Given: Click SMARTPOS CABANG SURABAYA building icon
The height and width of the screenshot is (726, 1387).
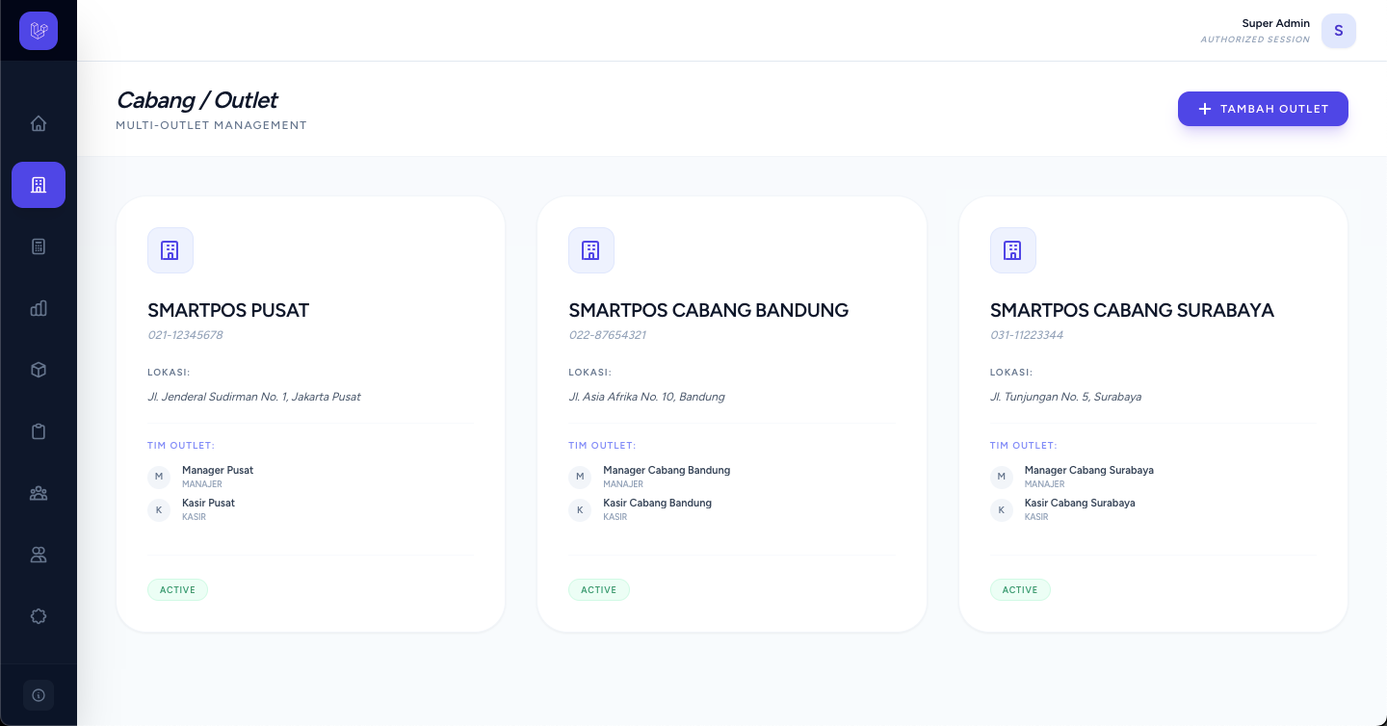Looking at the screenshot, I should click(1013, 250).
